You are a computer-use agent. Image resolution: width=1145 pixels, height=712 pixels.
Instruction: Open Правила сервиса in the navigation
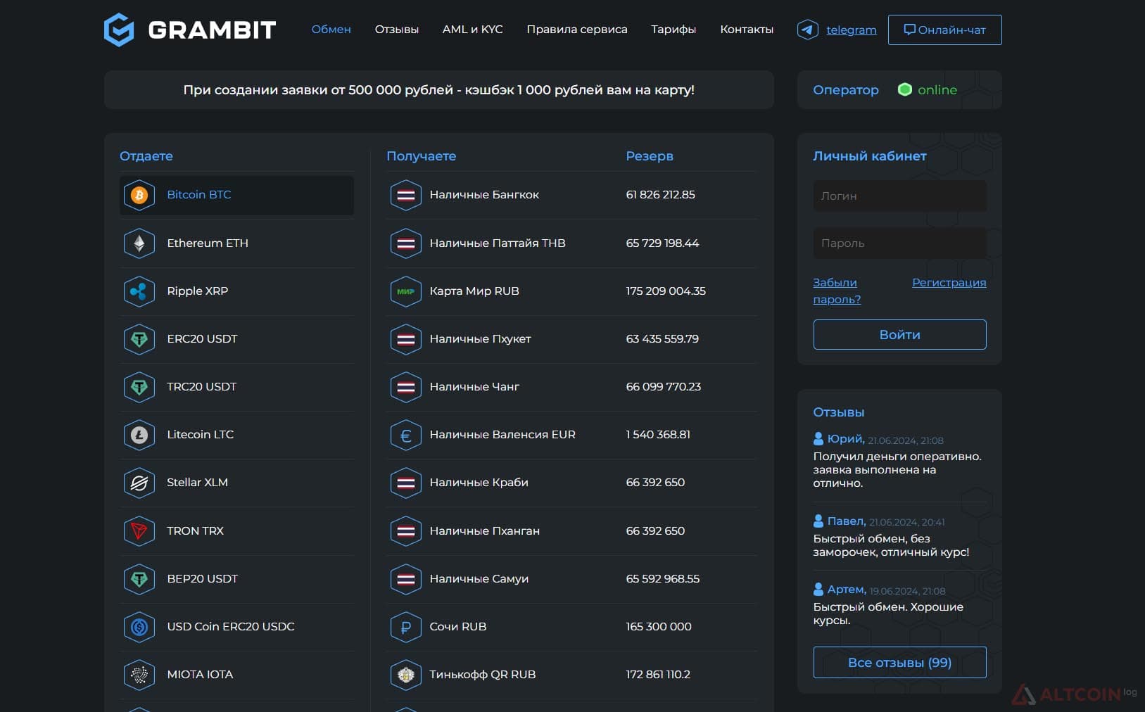(x=577, y=29)
